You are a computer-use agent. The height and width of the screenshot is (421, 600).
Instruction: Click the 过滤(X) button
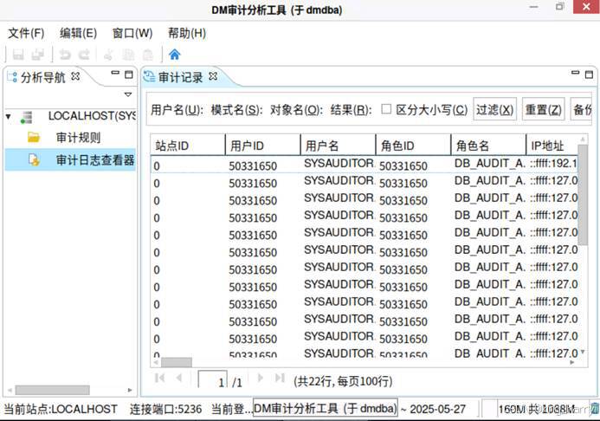(494, 109)
